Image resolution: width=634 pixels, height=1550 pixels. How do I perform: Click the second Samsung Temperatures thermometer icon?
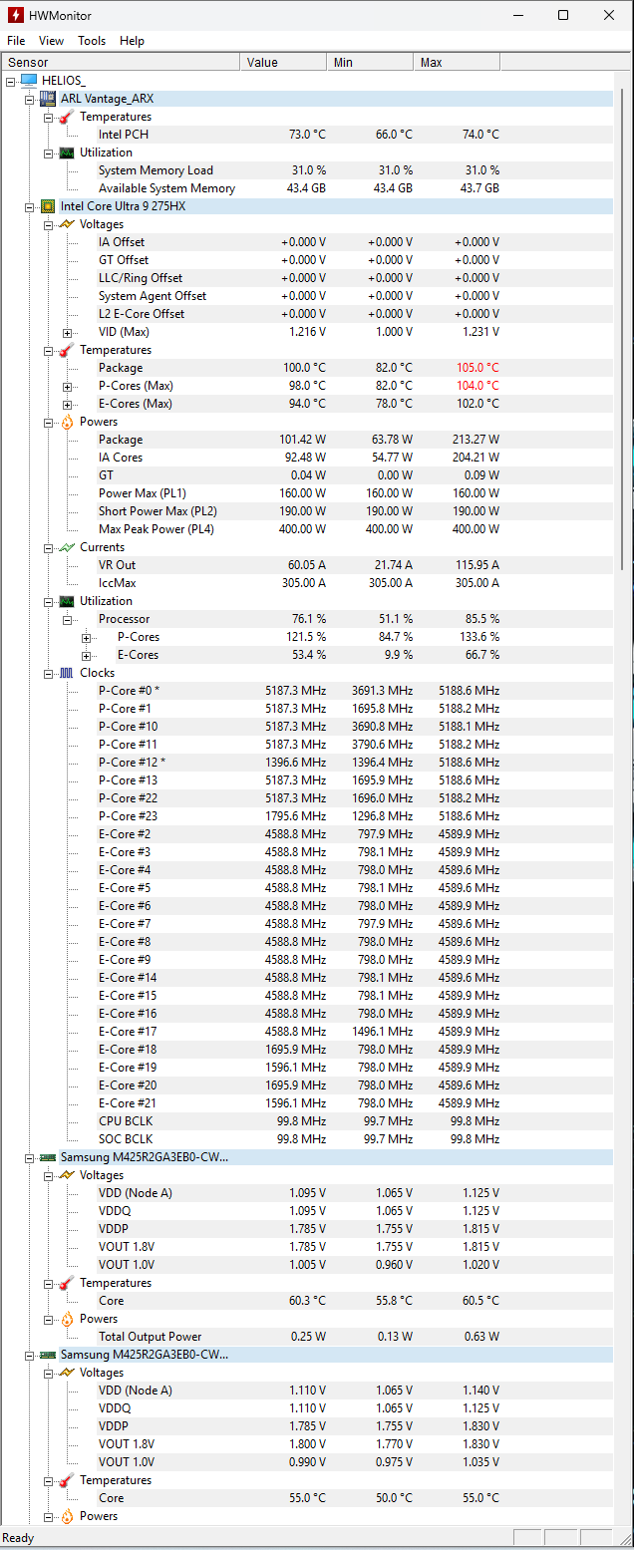click(66, 1480)
